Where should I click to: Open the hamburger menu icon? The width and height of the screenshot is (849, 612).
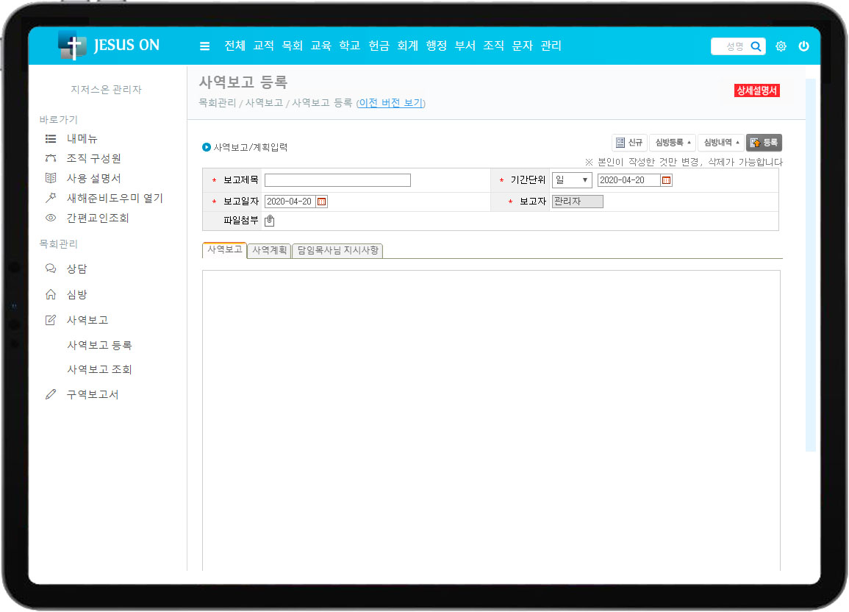pos(204,46)
